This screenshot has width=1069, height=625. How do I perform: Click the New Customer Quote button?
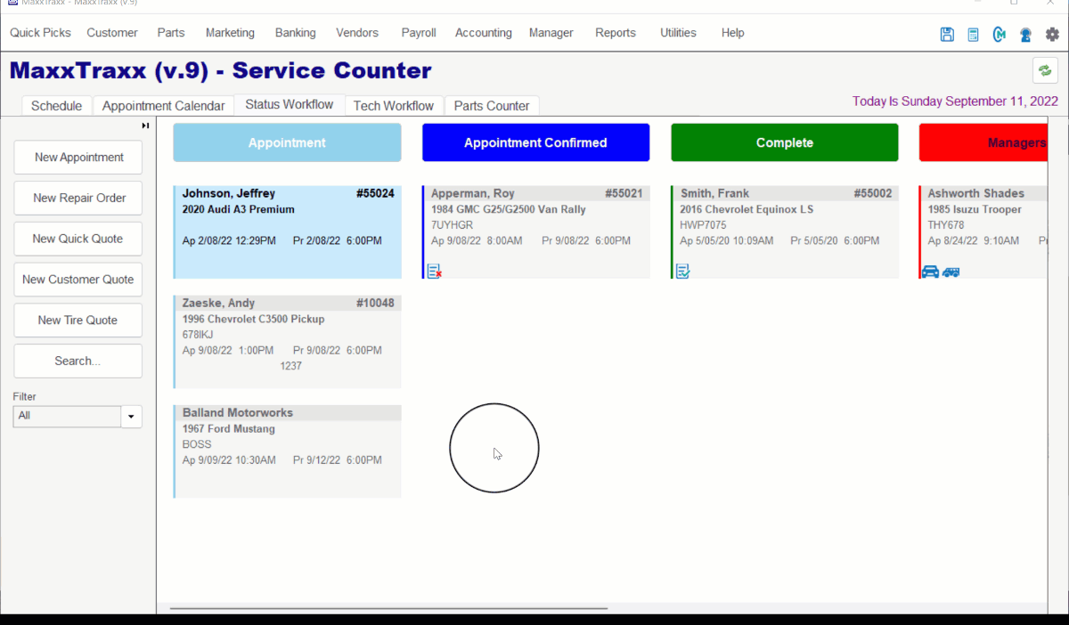click(x=78, y=280)
